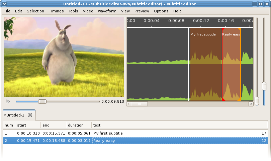The image size is (271, 161).
Task: Expand the Waveform menu
Action: click(107, 11)
